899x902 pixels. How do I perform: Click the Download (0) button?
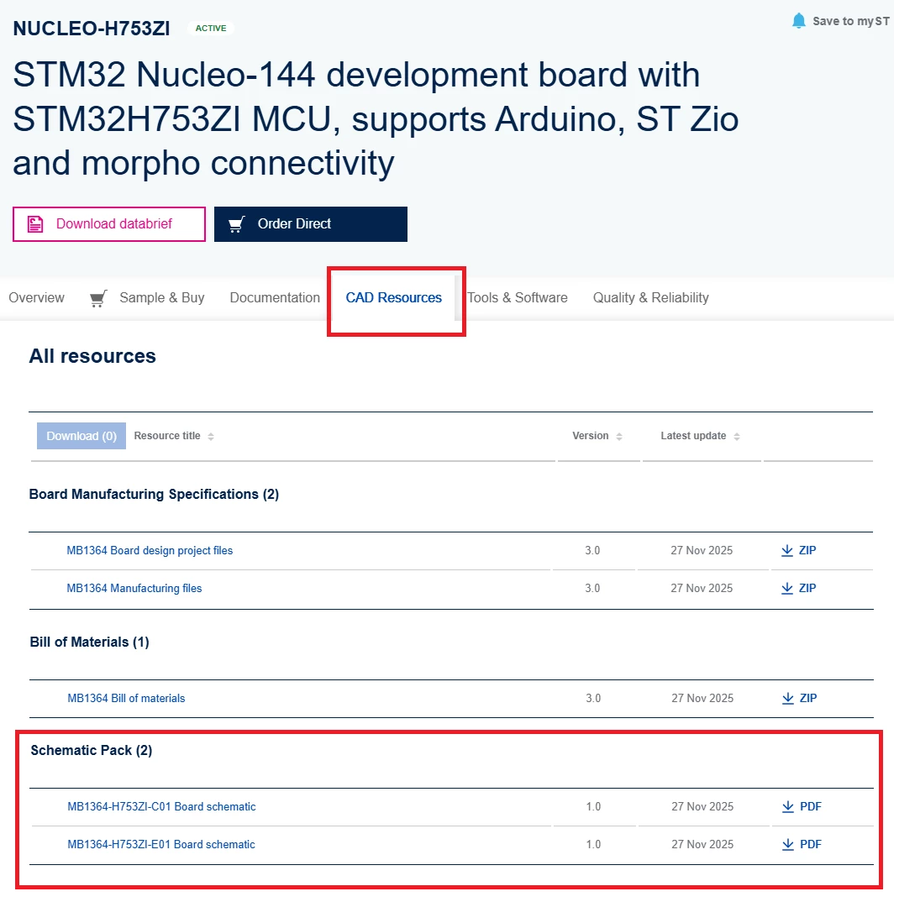click(x=81, y=436)
